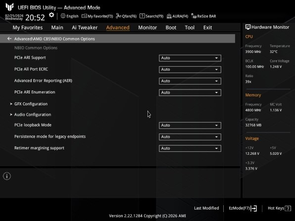The height and width of the screenshot is (221, 295).
Task: Select the PCIe ARI Support label
Action: 30,57
